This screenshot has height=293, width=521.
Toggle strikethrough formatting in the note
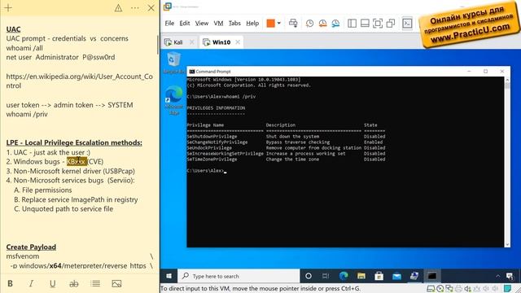74,283
